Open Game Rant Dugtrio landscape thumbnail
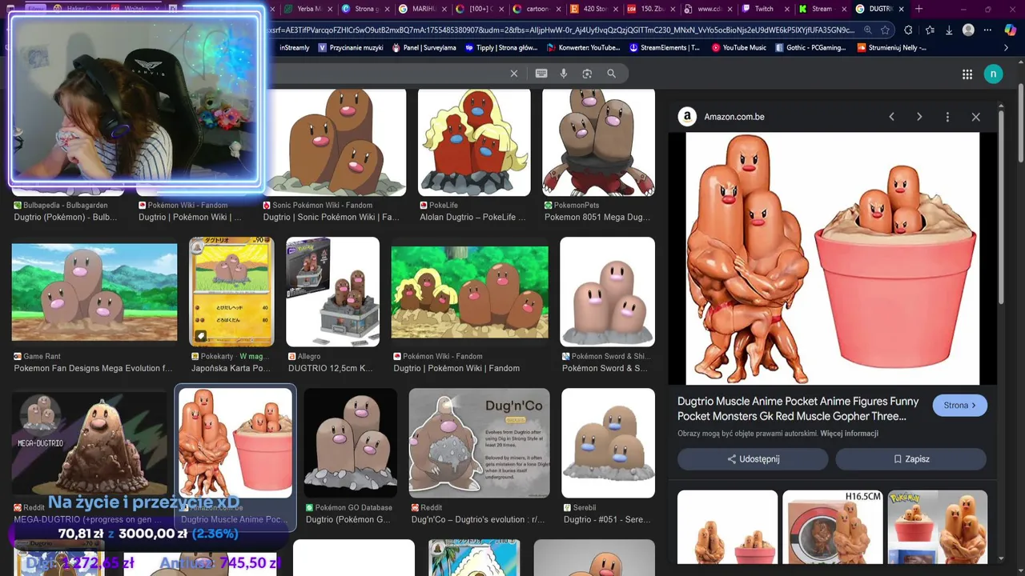 (94, 292)
